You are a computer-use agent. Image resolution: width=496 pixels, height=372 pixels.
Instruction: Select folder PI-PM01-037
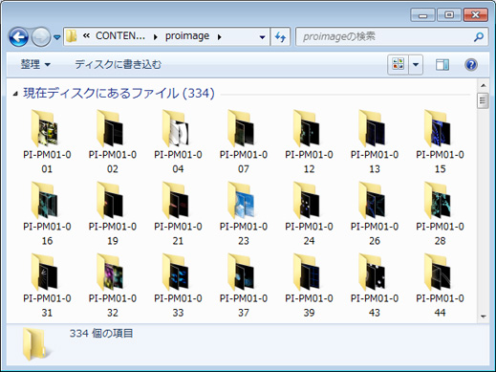pyautogui.click(x=244, y=286)
